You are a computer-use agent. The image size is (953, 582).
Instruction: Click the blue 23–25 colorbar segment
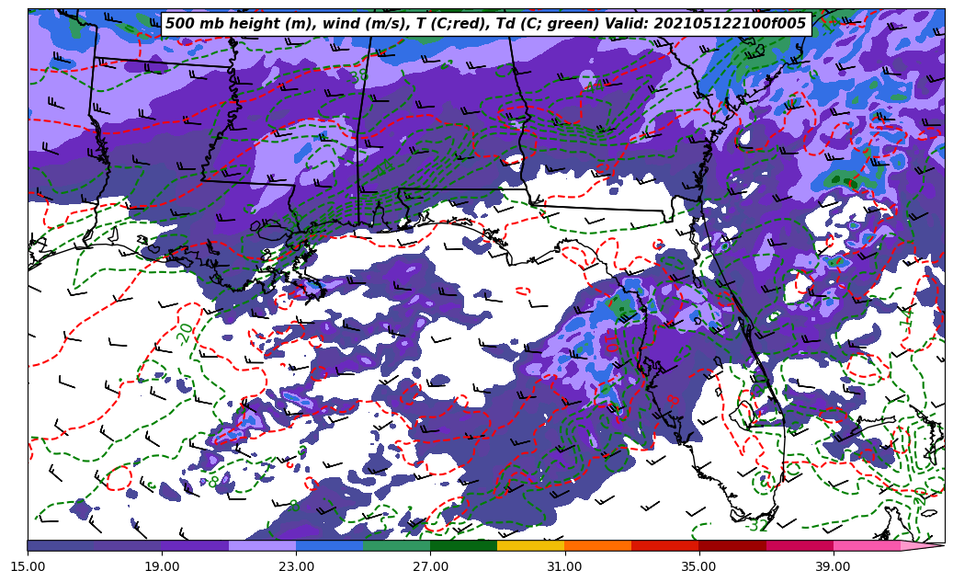point(329,545)
